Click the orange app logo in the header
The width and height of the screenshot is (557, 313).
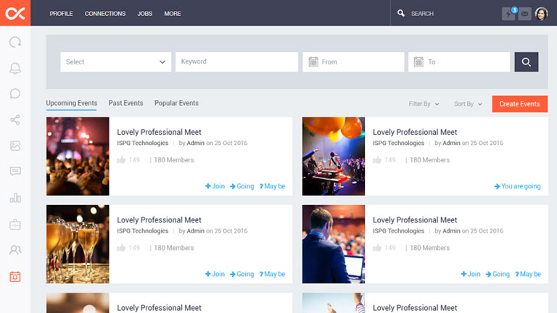(x=15, y=13)
